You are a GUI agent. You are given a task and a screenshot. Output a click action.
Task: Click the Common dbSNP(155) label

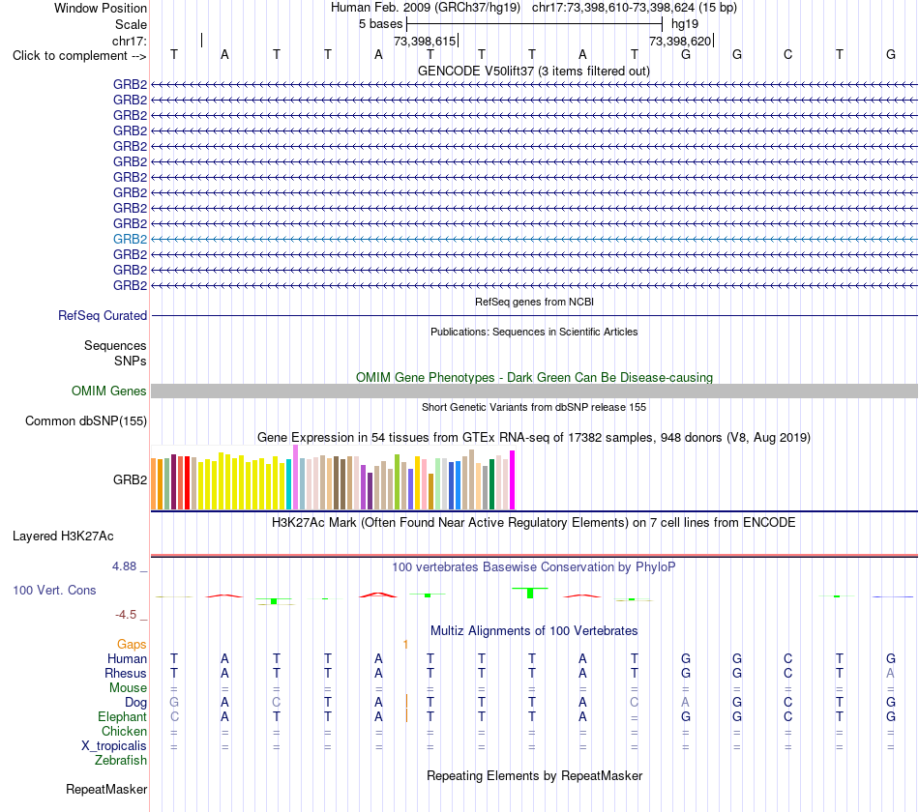tap(85, 420)
